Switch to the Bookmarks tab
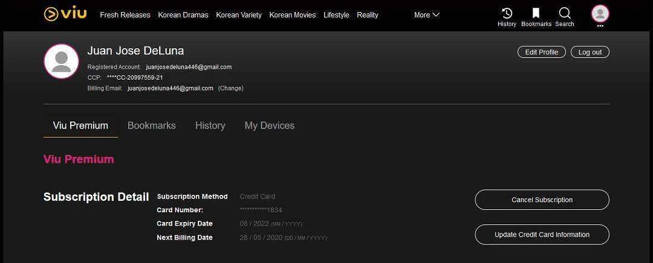 click(x=152, y=125)
